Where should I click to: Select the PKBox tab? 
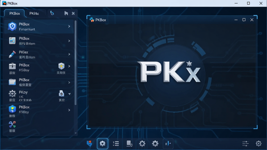15,14
